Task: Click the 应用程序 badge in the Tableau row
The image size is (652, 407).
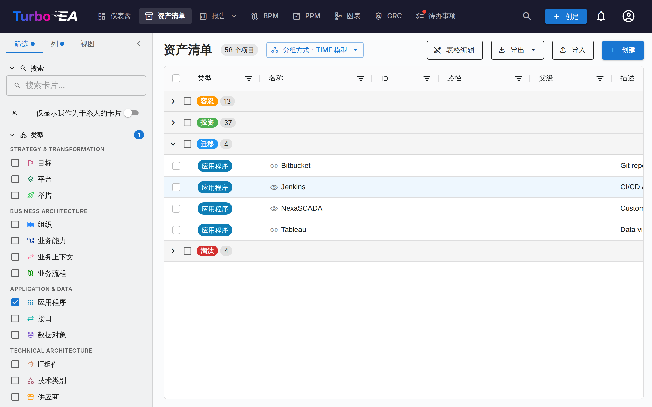Action: [x=215, y=230]
